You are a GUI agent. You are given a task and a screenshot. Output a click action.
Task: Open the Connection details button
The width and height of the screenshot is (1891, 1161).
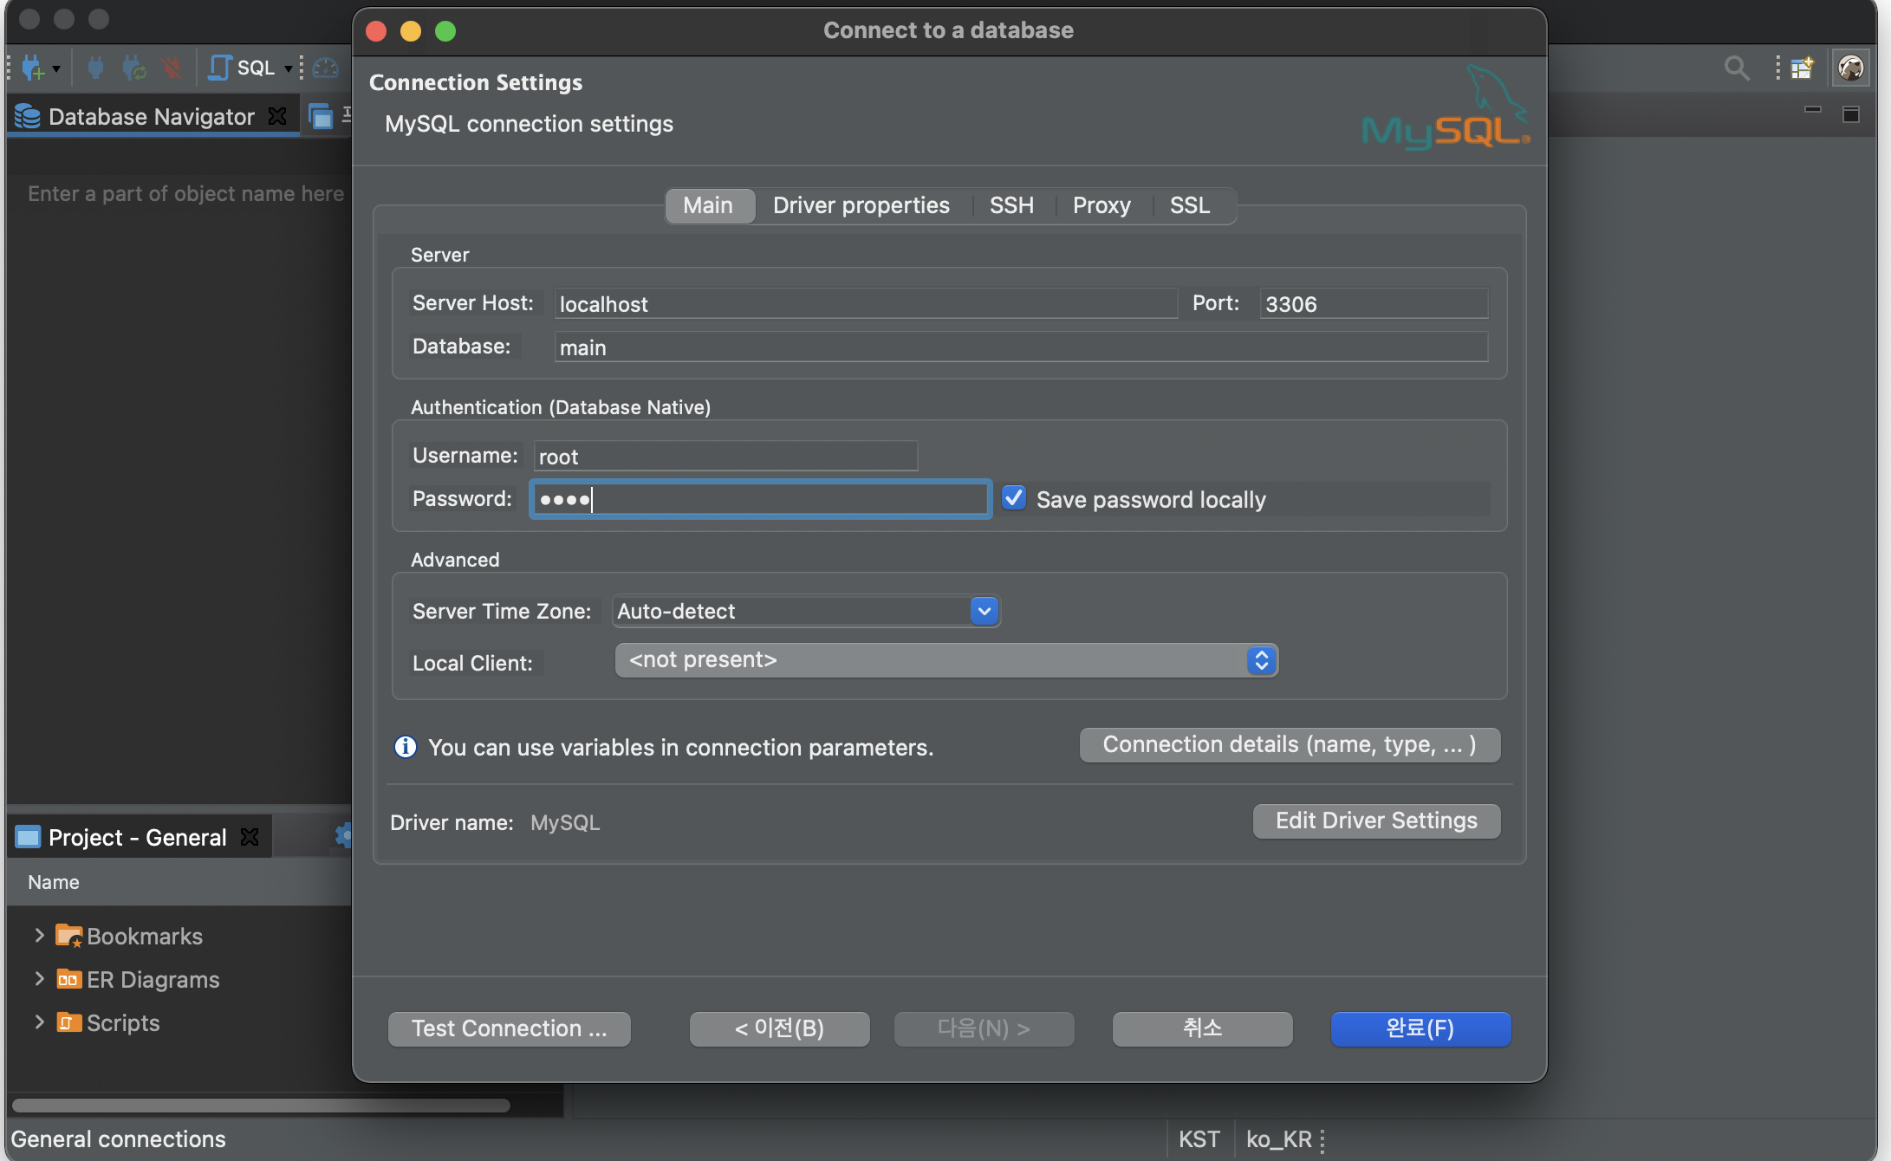point(1289,745)
